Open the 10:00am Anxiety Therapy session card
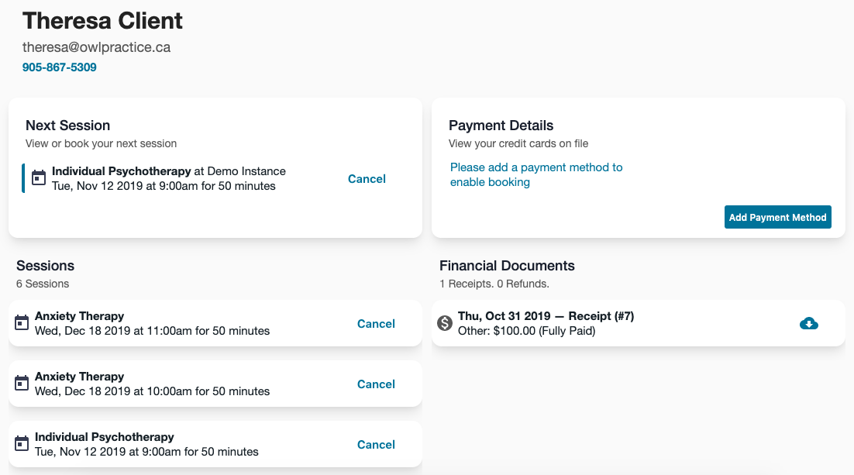Viewport: 854px width, 475px height. point(194,384)
